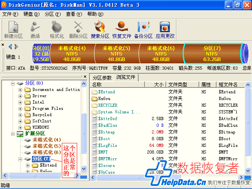This screenshot has width=252, height=189.
Task: Open the 帮助(H) menu
Action: [x=95, y=14]
